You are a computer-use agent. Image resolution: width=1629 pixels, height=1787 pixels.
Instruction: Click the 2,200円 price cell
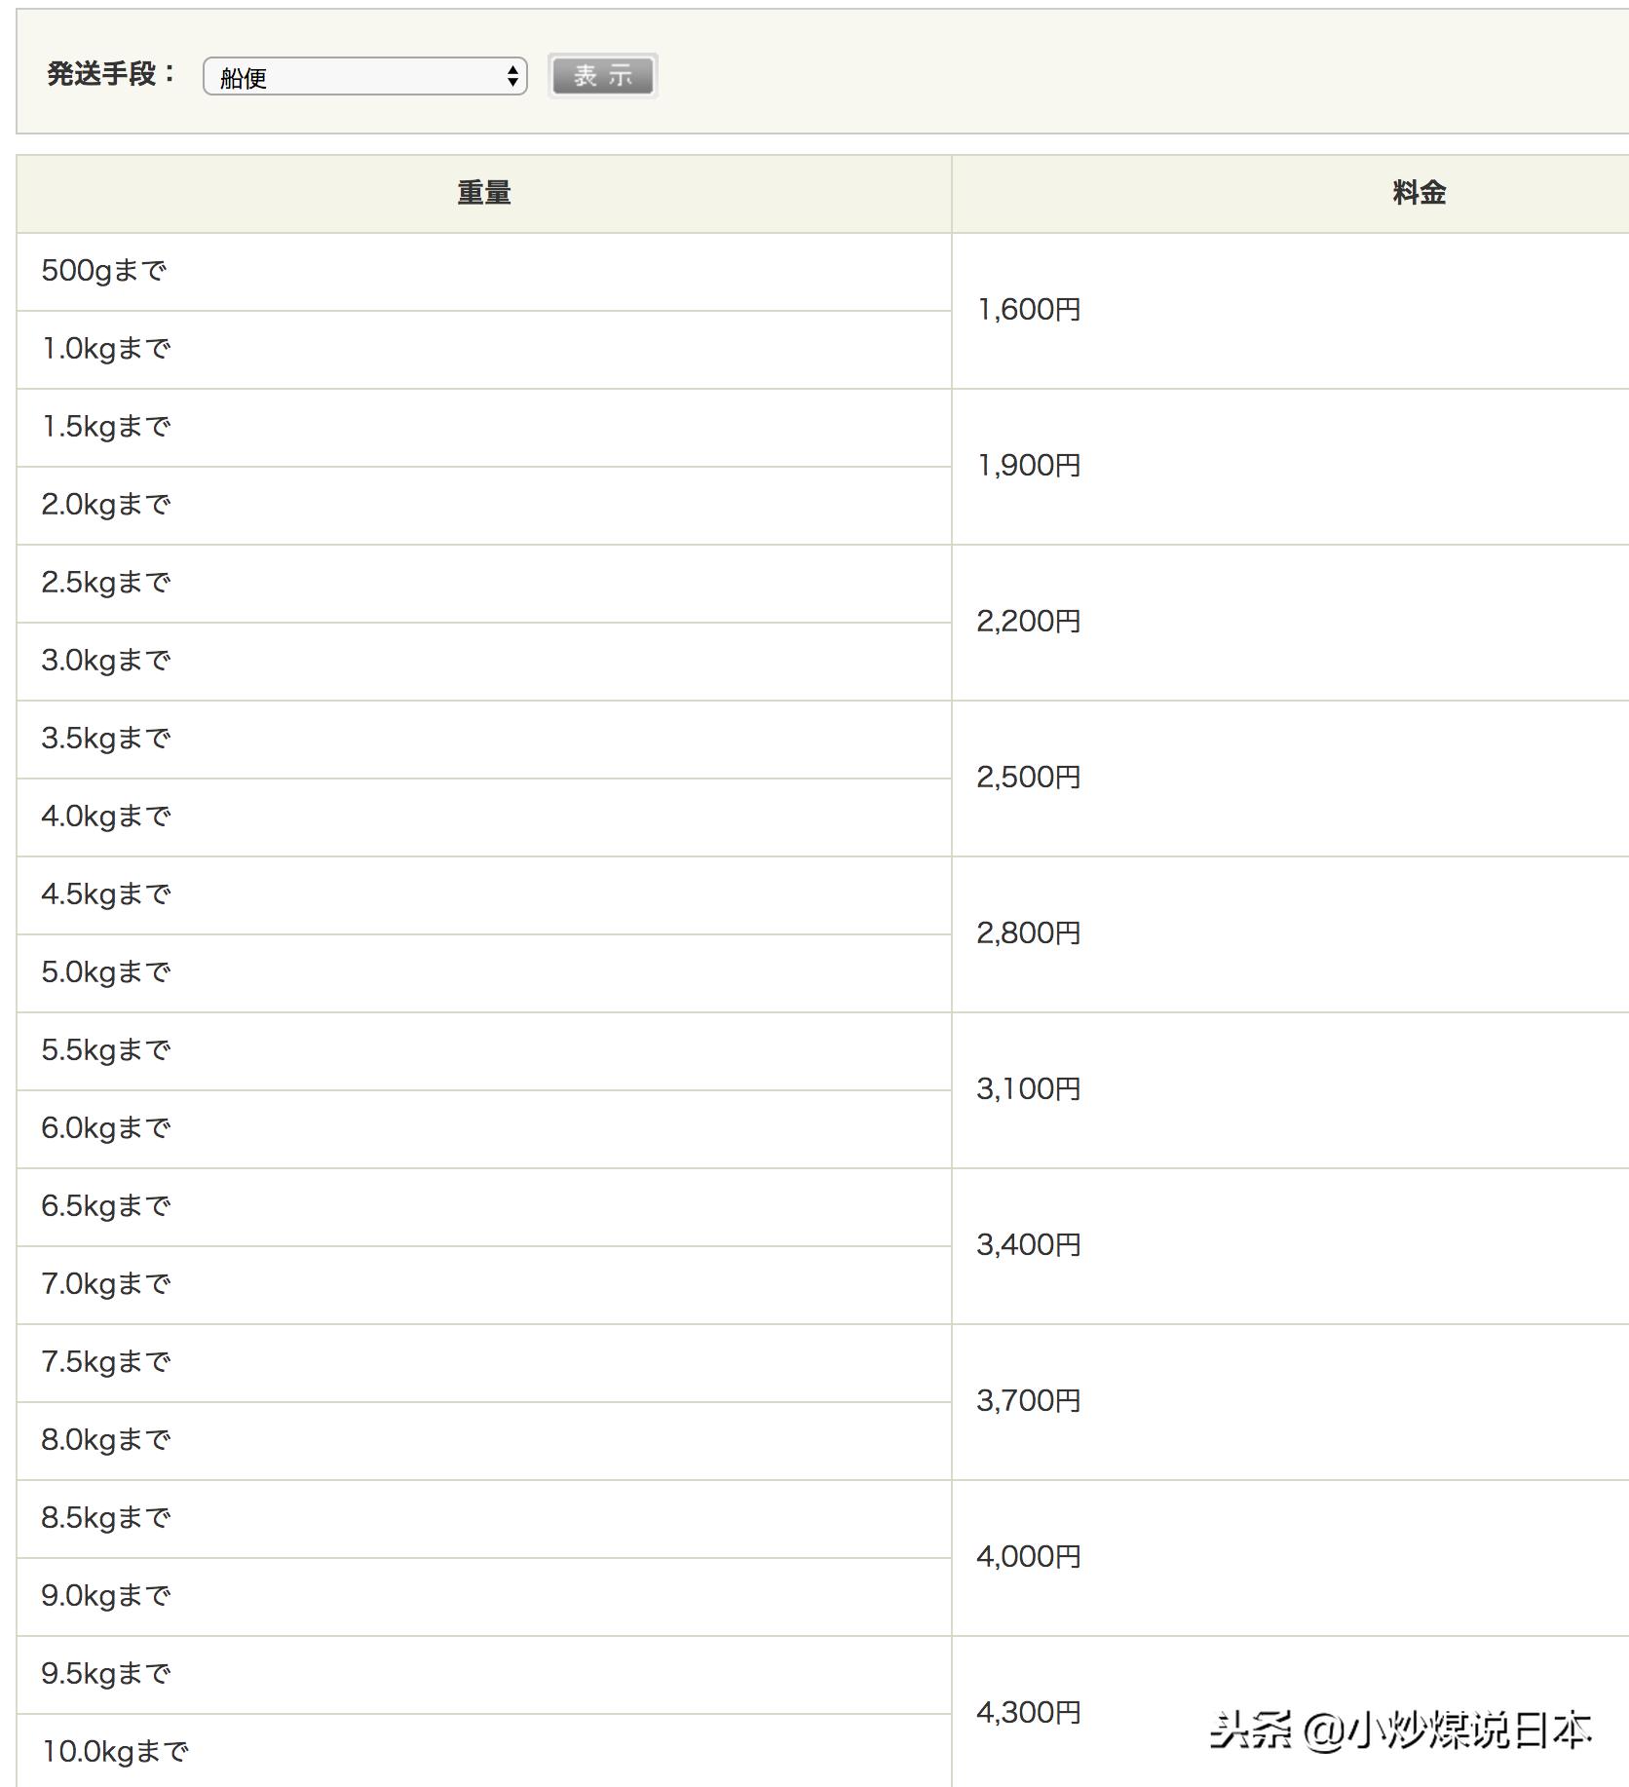(x=1029, y=622)
